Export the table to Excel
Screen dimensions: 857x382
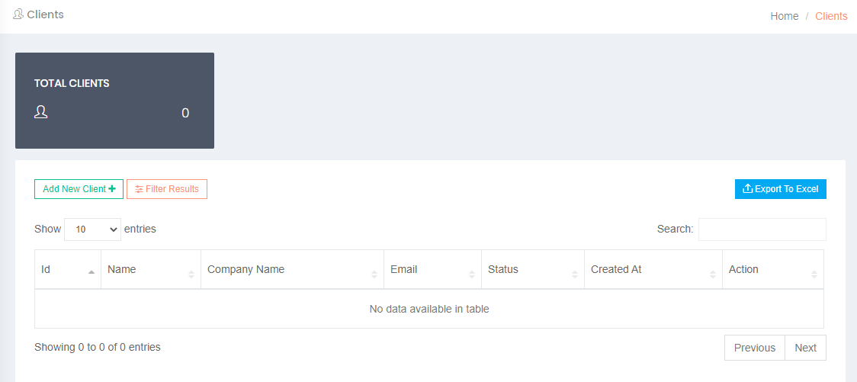point(781,189)
